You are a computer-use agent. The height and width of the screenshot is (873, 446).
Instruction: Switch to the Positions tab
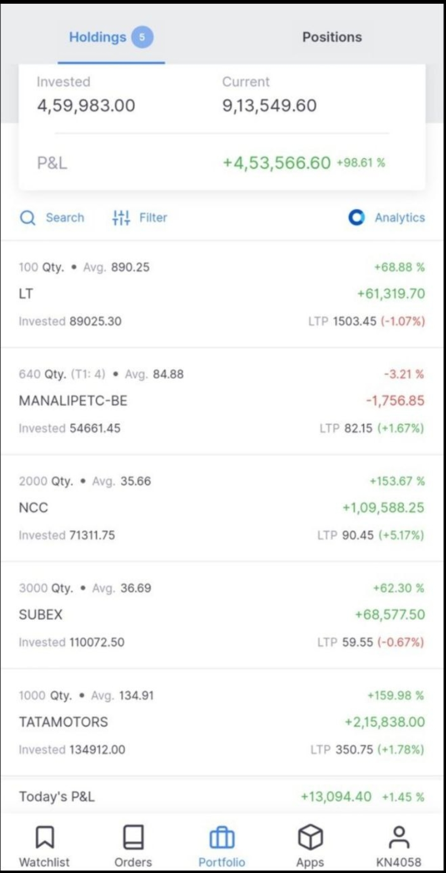[x=332, y=37]
